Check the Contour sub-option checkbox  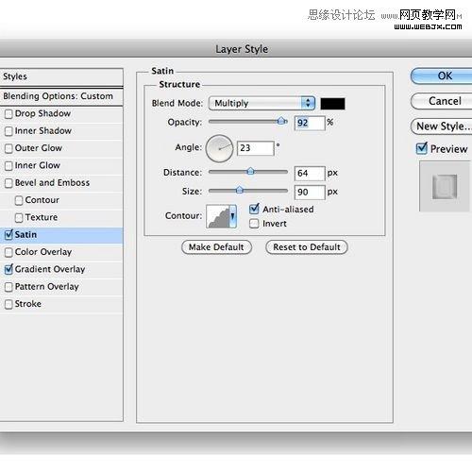tap(19, 200)
